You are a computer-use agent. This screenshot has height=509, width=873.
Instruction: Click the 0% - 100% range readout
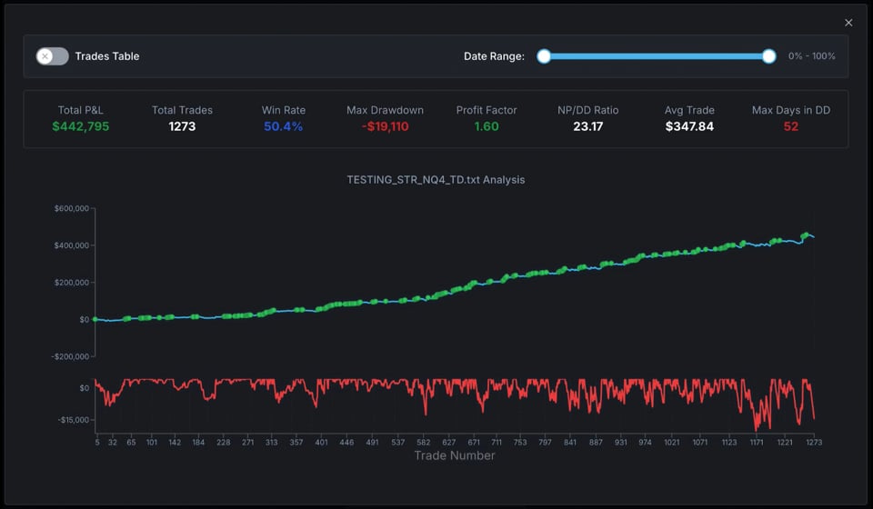click(811, 56)
